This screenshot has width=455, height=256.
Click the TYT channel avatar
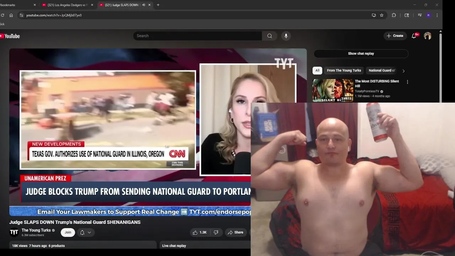[14, 232]
